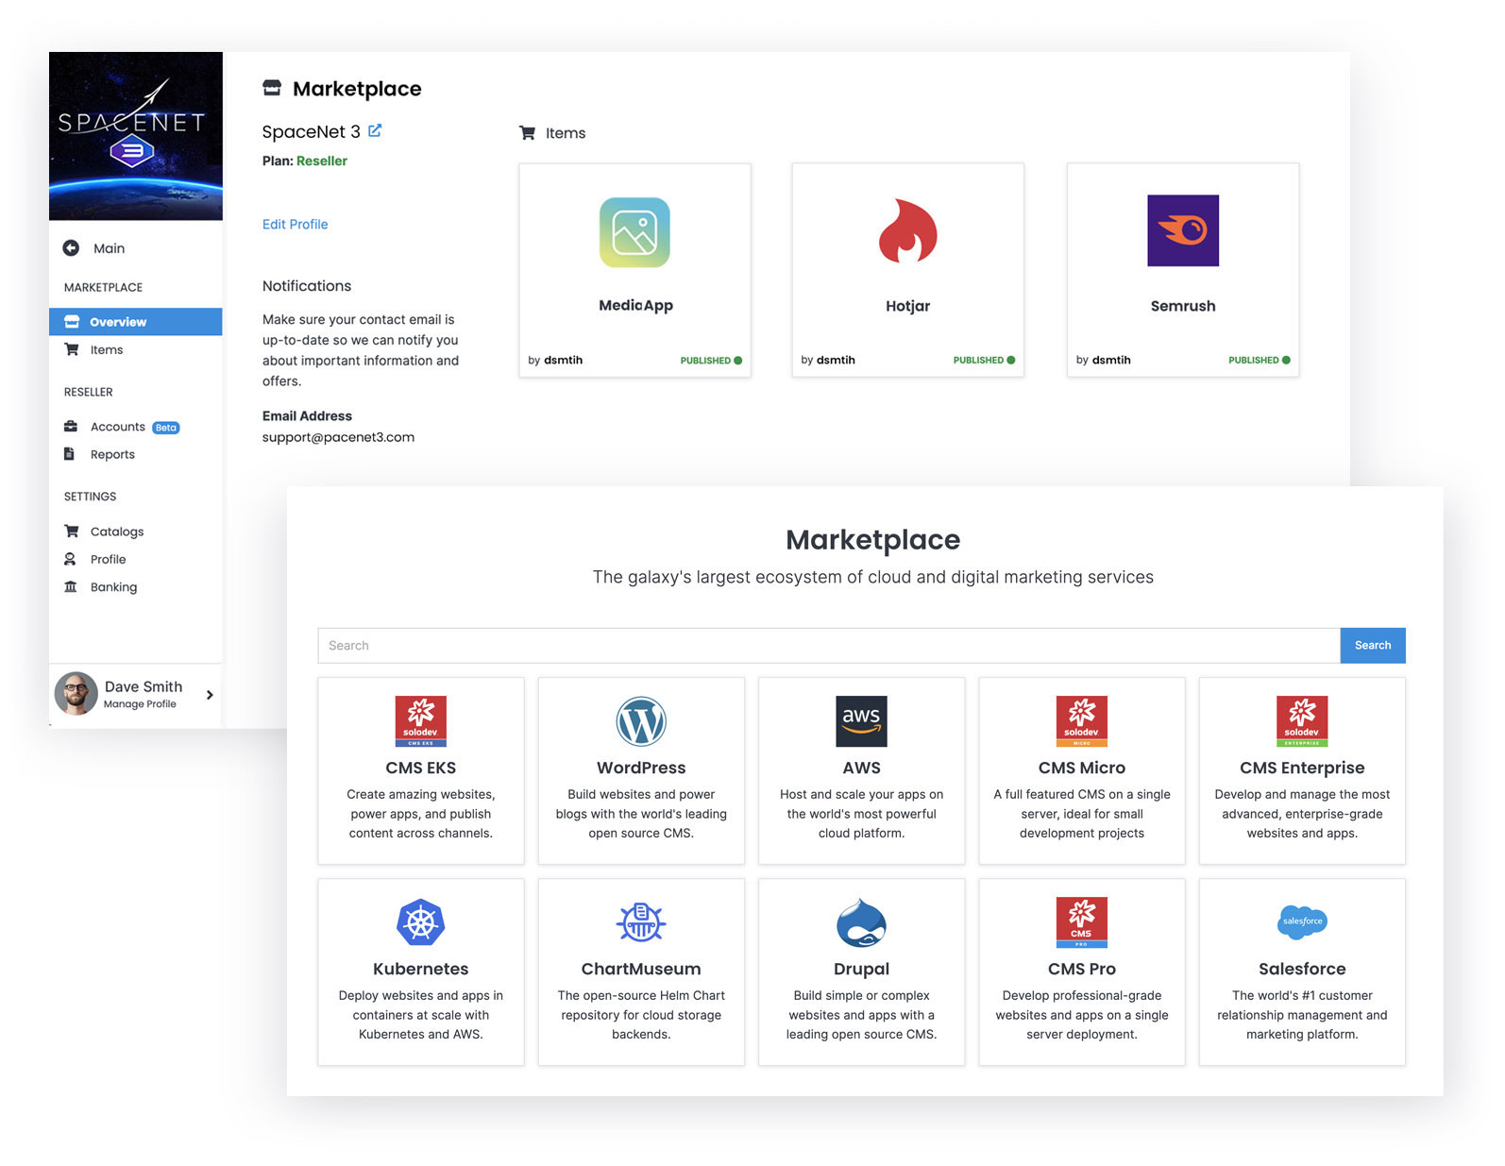Image resolution: width=1505 pixels, height=1166 pixels.
Task: Open SpaceNet 3 external link icon
Action: pos(375,131)
